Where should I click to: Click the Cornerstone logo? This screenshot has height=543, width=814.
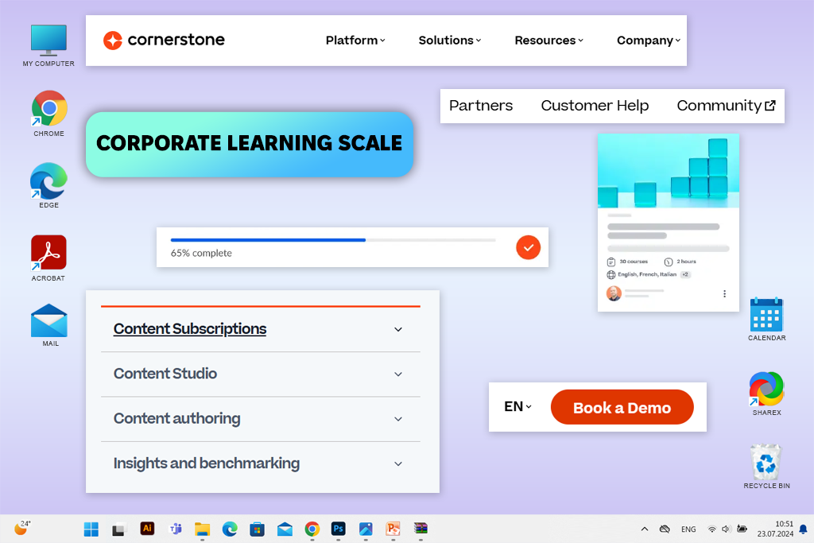point(164,40)
